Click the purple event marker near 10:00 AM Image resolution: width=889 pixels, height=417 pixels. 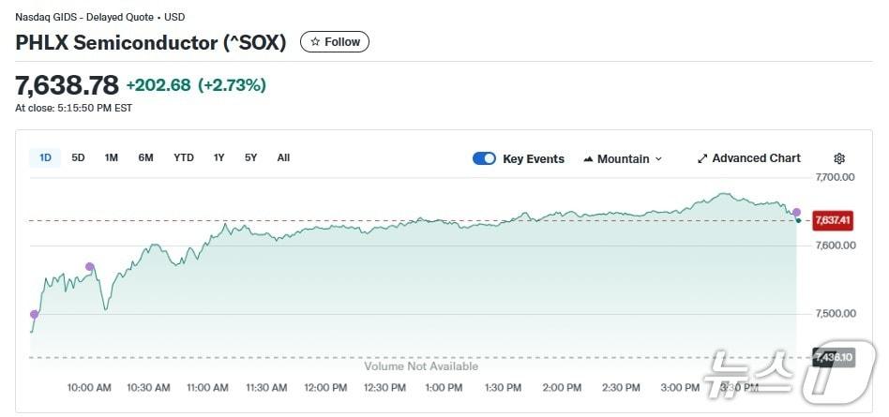point(90,267)
